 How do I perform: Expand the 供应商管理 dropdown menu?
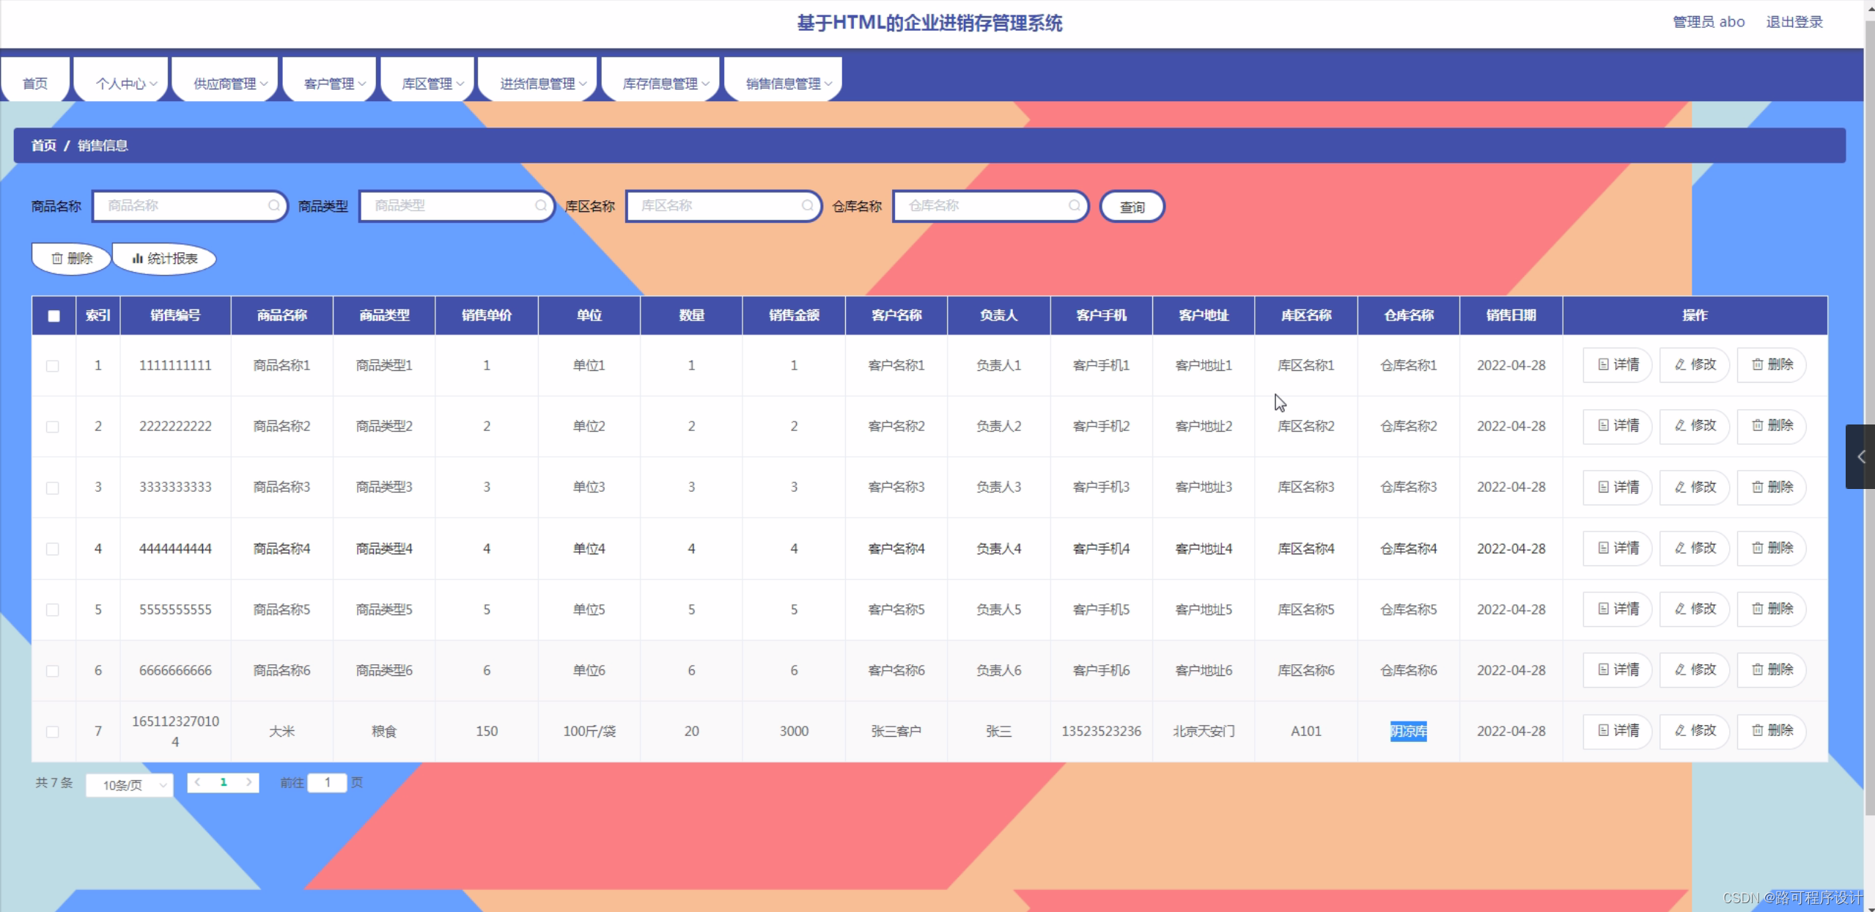(x=229, y=84)
